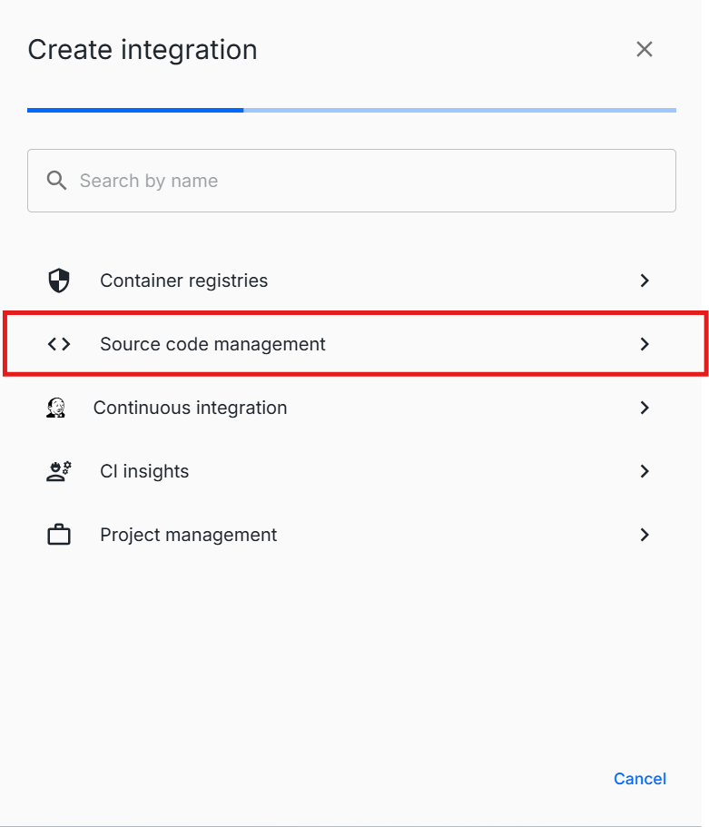This screenshot has width=709, height=827.
Task: Expand Project management chevron arrow
Action: (x=645, y=535)
